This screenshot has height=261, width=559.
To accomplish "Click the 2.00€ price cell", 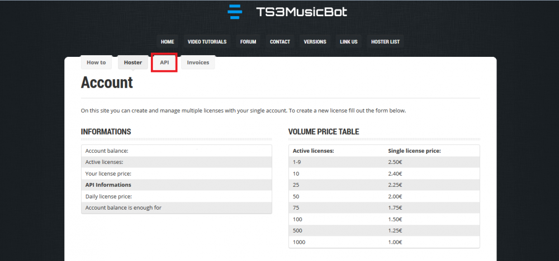I will pos(395,196).
